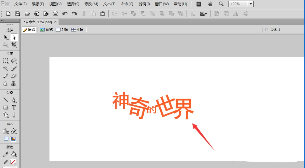305x168 pixels.
Task: Redo the last action
Action: (74, 14)
